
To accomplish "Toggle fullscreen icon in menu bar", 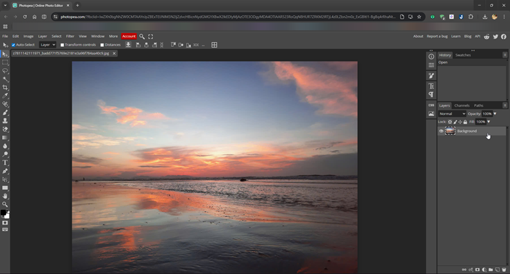I will pos(151,36).
